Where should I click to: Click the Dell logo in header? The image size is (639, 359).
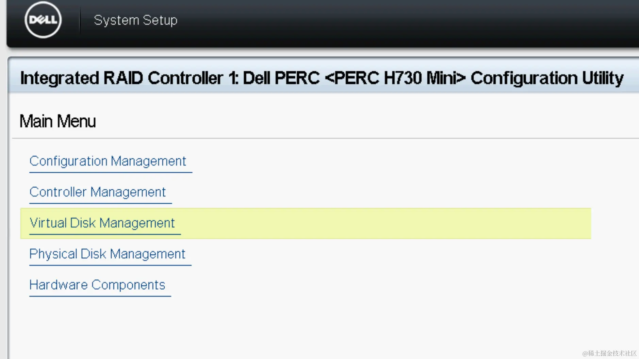tap(43, 20)
